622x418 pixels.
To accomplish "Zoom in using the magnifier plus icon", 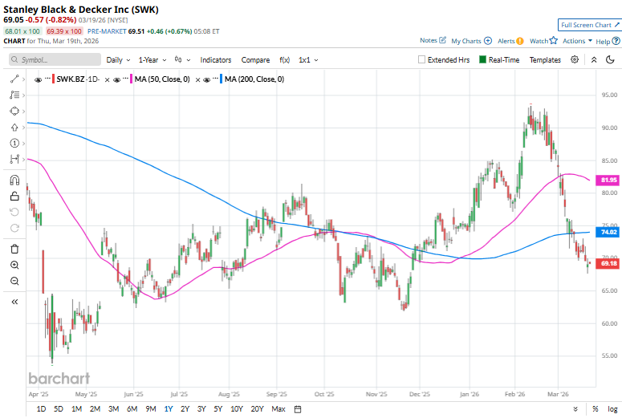I will click(14, 265).
